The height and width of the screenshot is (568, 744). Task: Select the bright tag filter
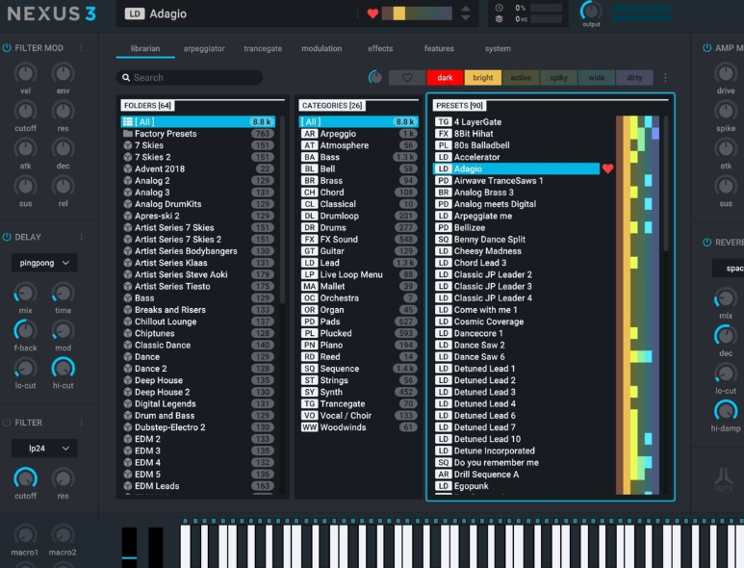(x=482, y=78)
